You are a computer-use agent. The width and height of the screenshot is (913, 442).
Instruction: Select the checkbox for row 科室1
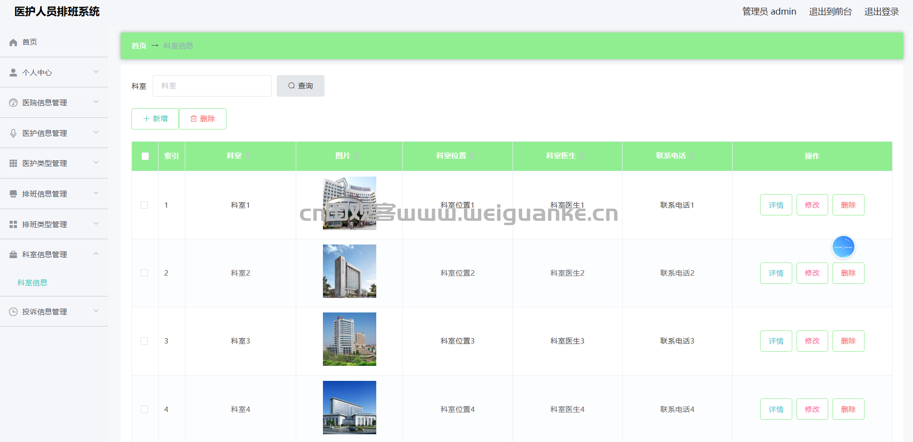[144, 205]
